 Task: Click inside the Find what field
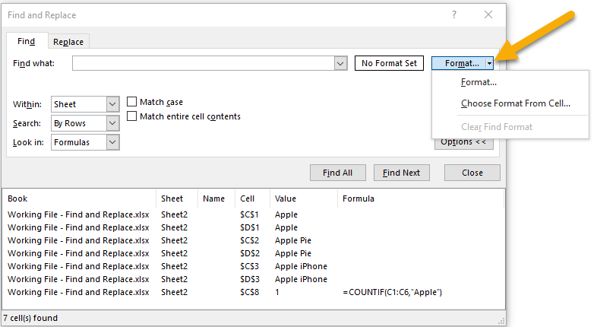(204, 63)
